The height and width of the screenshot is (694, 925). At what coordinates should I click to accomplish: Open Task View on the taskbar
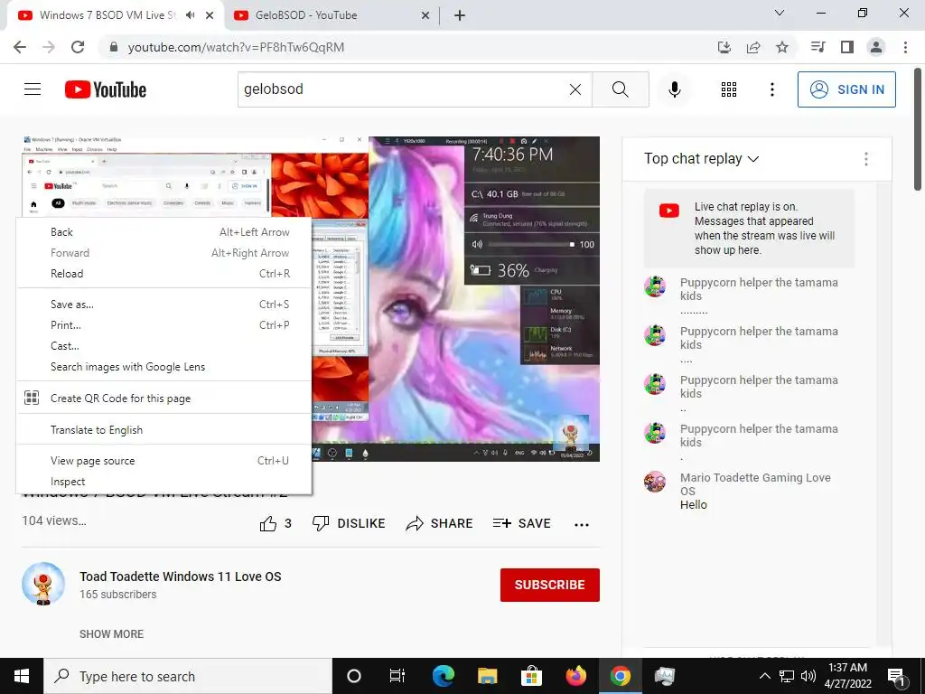click(397, 676)
